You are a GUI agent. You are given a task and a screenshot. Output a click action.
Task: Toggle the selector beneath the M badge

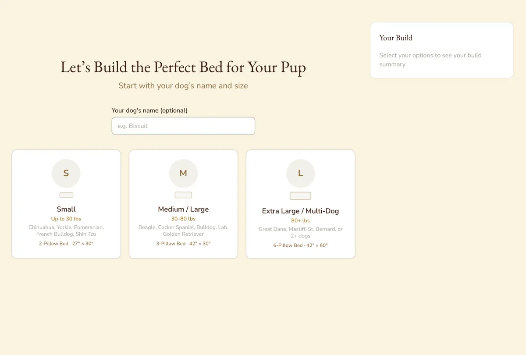point(183,195)
